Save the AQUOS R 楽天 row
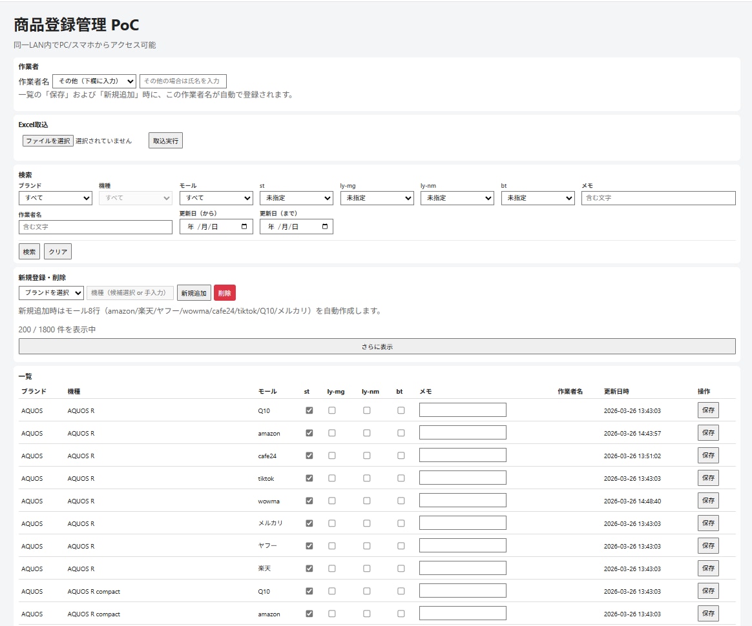Viewport: 752px width, 626px height. pos(708,568)
